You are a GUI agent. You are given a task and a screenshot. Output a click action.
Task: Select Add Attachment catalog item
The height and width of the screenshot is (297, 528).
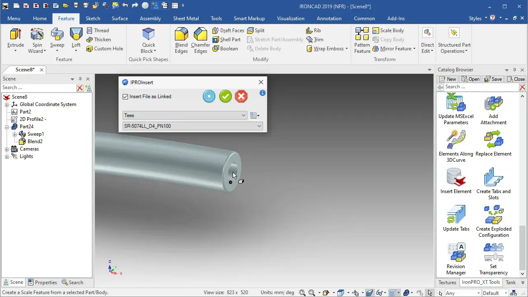click(493, 109)
